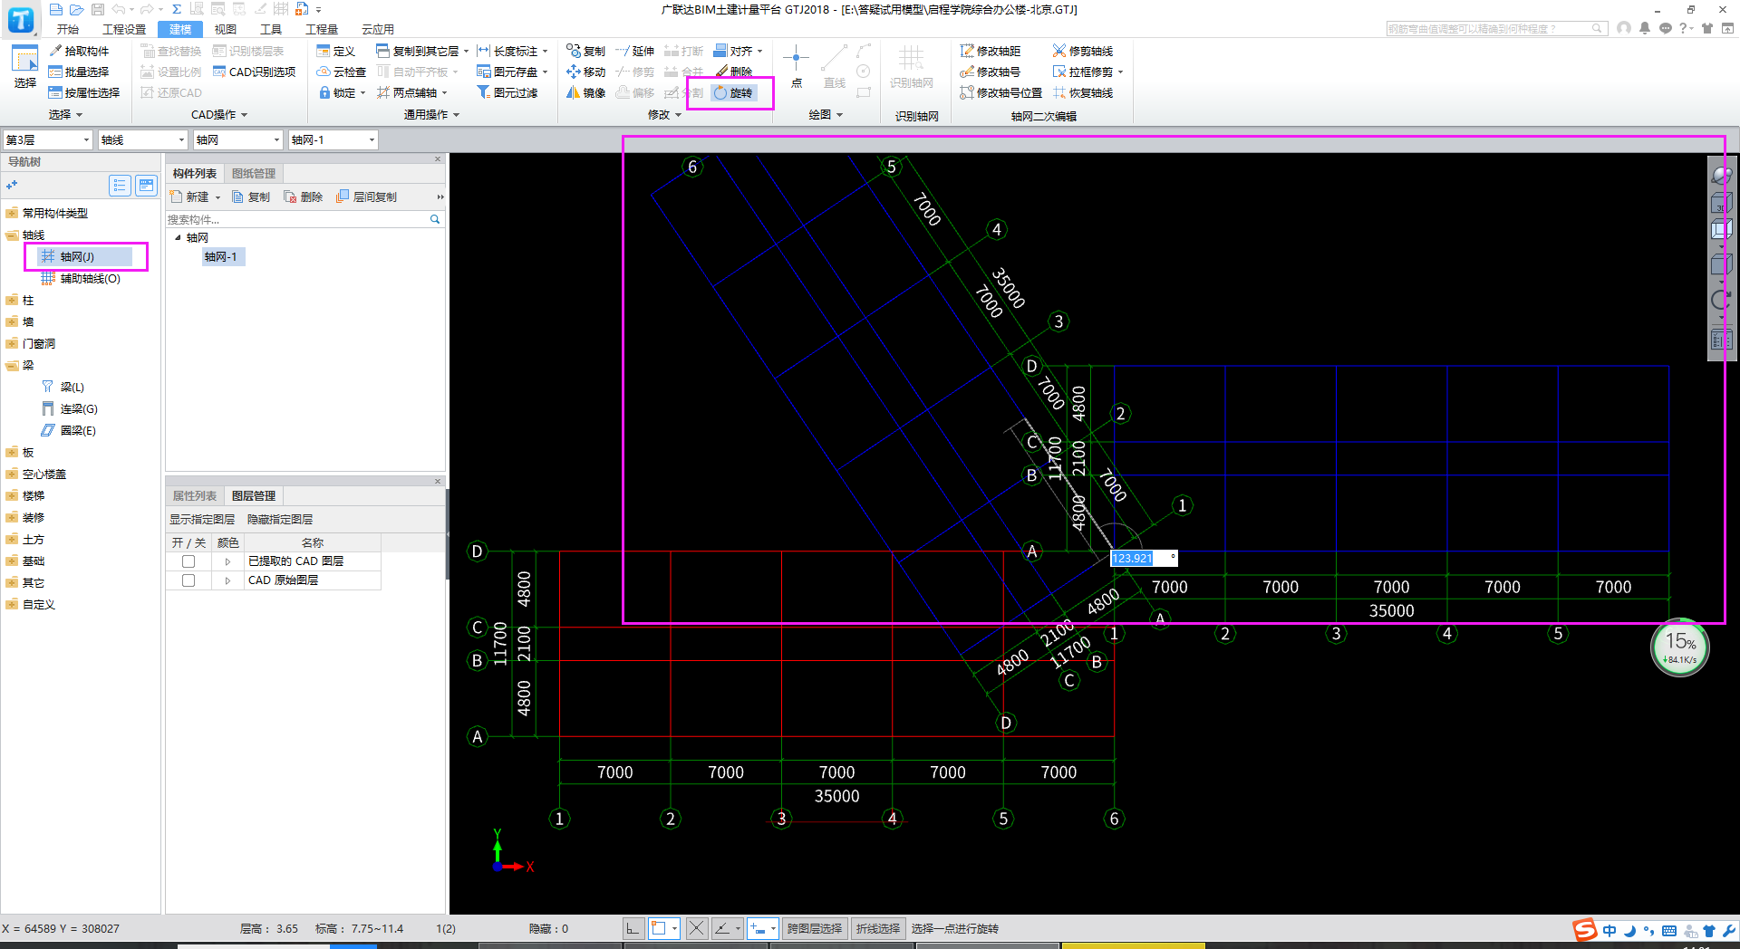Switch to 属性列表 tab
The height and width of the screenshot is (949, 1740).
pyautogui.click(x=195, y=495)
